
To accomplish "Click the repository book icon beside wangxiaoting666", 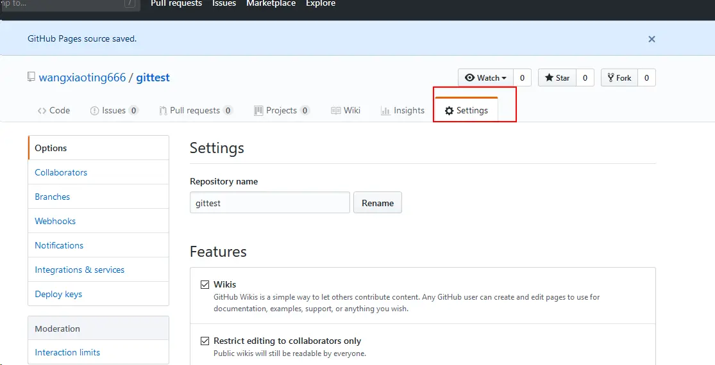I will [31, 76].
